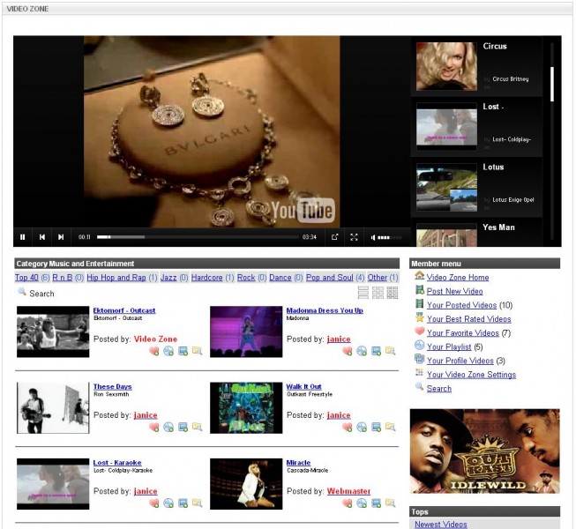Open Madonna Dress You Up title link
The width and height of the screenshot is (576, 529).
tap(325, 310)
